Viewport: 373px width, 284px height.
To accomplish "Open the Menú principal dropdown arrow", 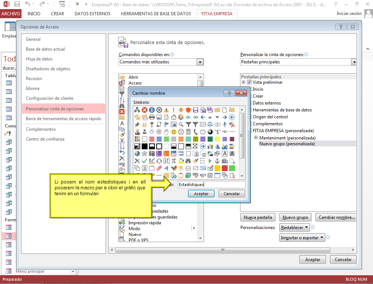I will click(x=73, y=271).
